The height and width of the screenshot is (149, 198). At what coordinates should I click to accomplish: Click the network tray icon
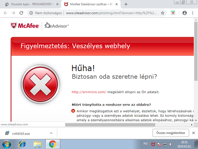click(x=165, y=144)
